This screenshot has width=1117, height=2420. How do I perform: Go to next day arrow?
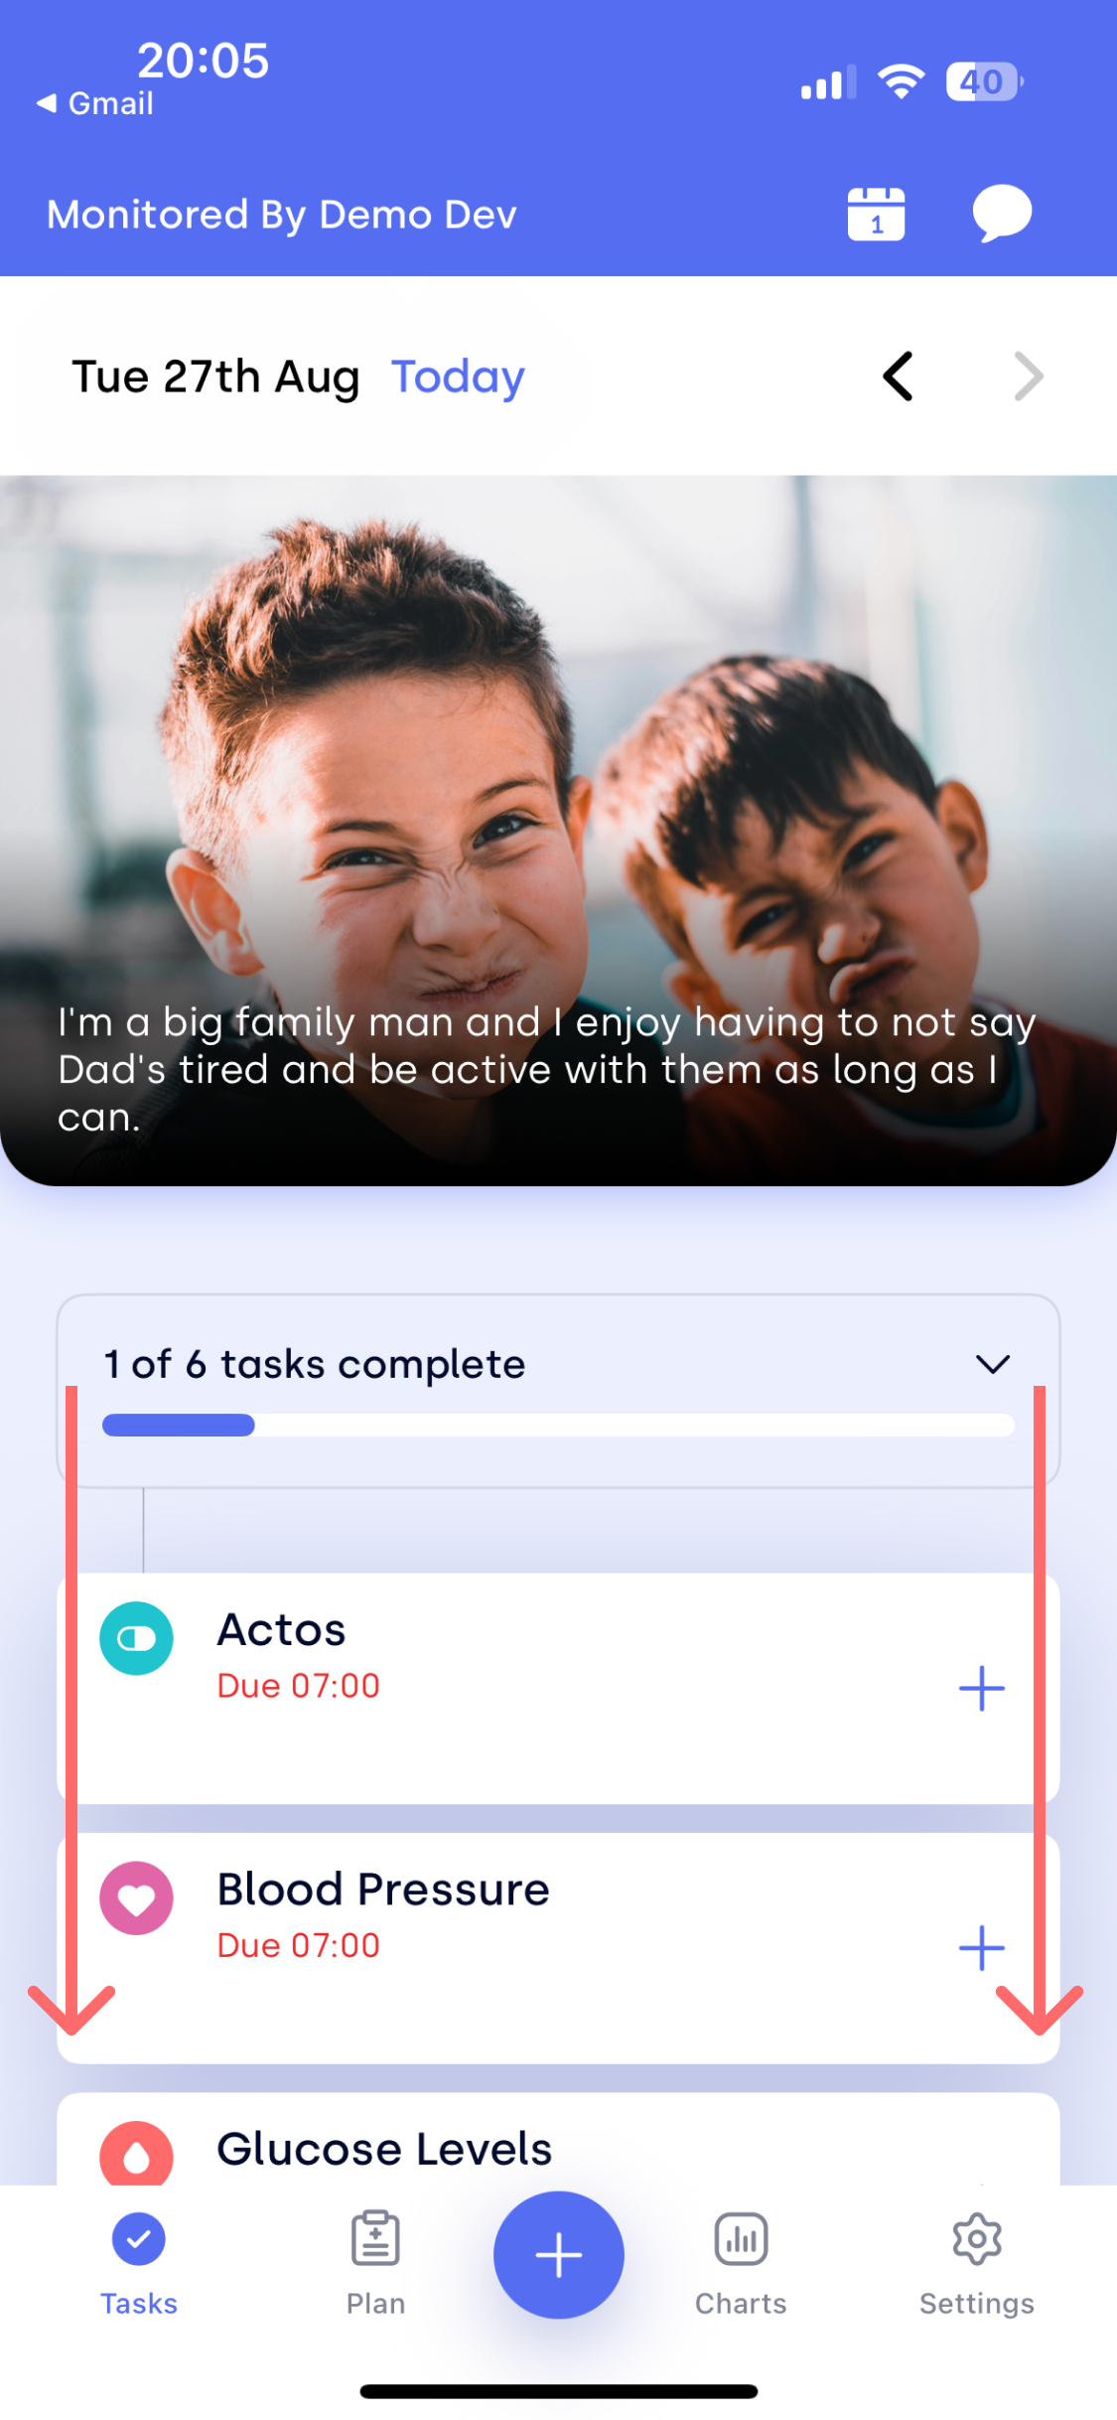(1029, 377)
